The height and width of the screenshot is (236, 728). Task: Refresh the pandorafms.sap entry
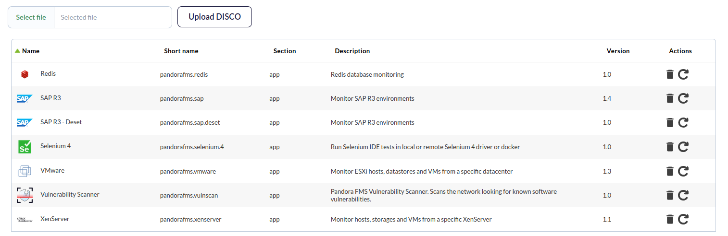point(683,98)
